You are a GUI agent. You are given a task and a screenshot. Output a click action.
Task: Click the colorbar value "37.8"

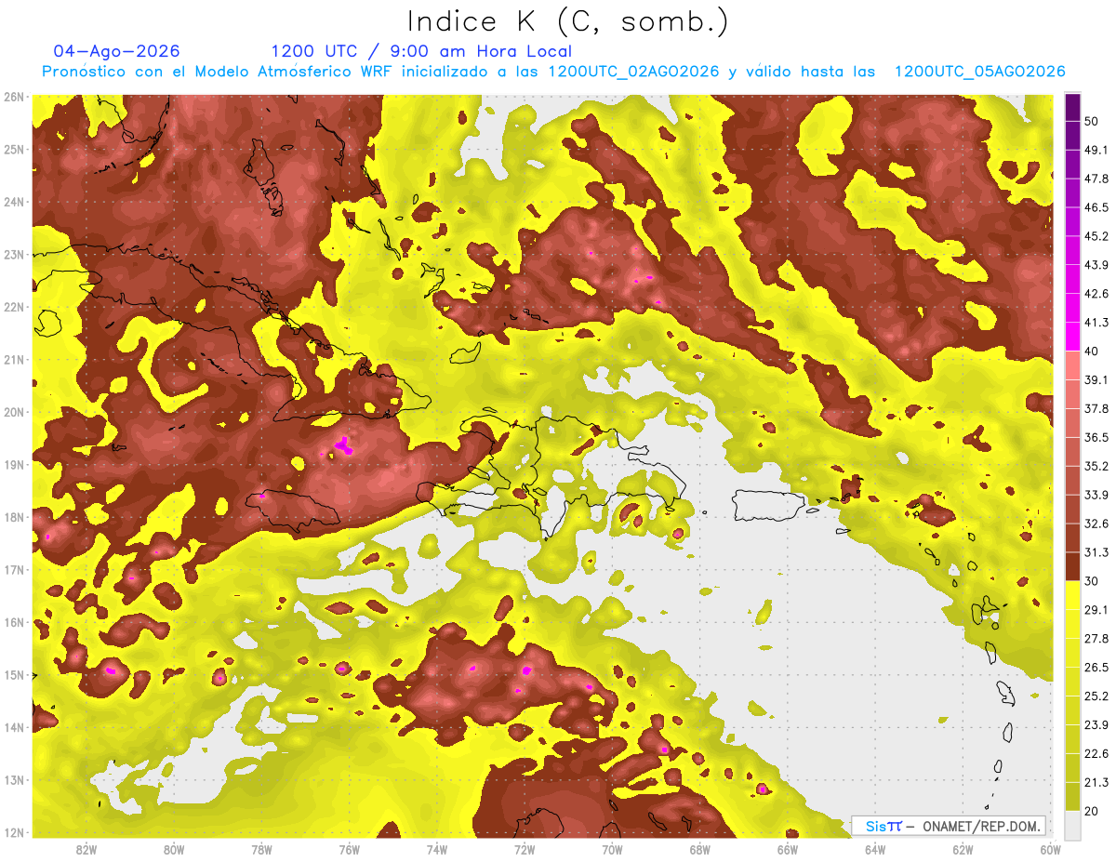click(x=1096, y=408)
